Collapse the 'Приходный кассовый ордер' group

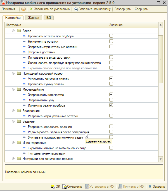point(13,73)
